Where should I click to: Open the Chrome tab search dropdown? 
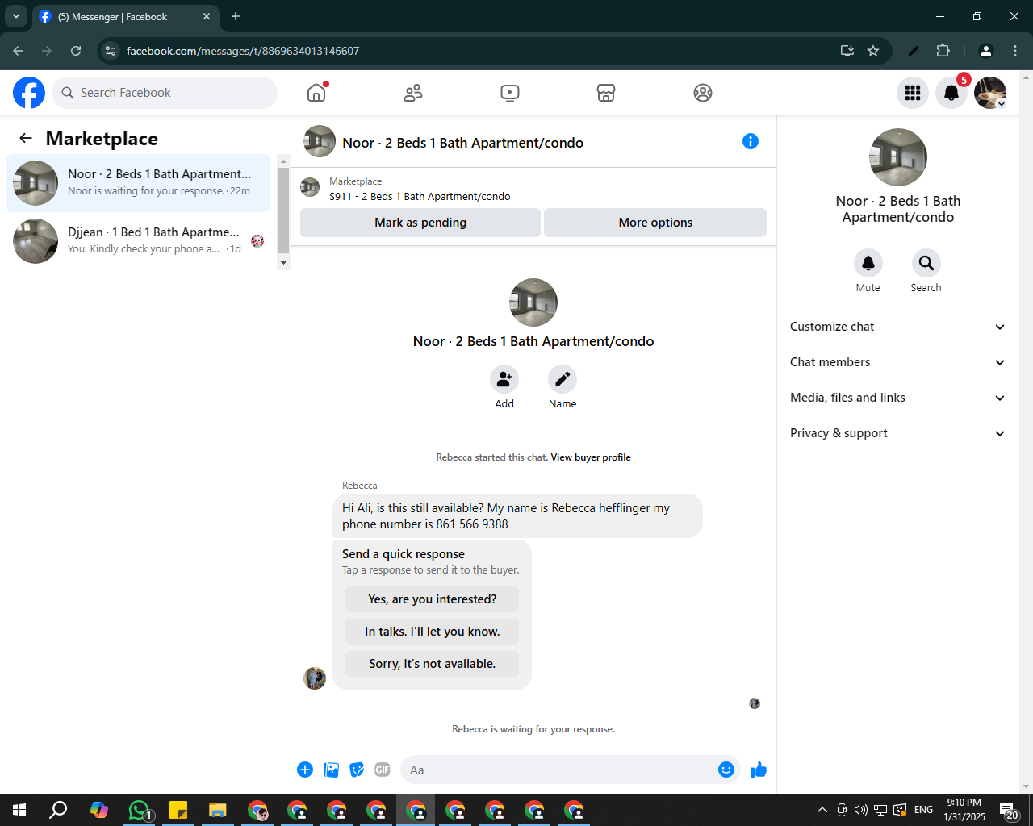point(15,16)
